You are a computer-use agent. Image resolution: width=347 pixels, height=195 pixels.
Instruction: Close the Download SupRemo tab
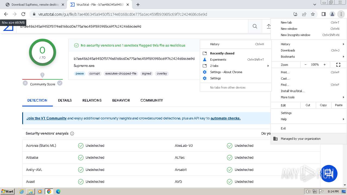point(63,5)
